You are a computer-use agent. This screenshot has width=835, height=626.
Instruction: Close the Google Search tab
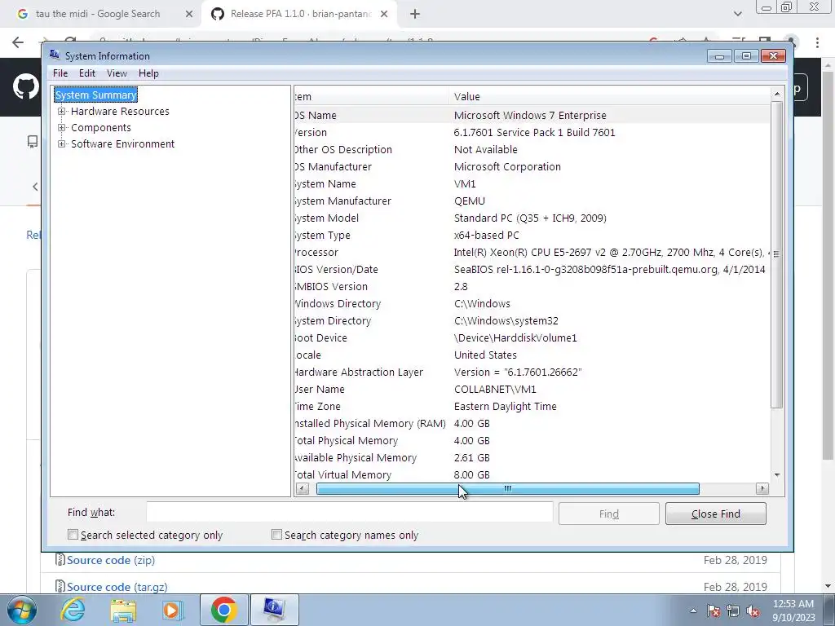[x=188, y=15]
